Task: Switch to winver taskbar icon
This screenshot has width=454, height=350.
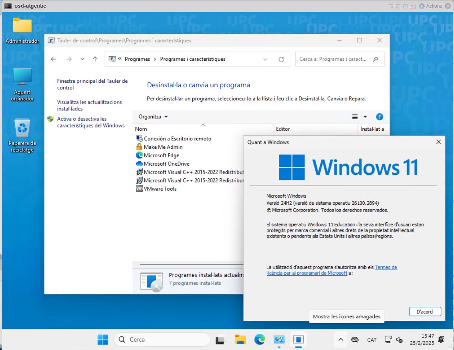Action: tap(298, 340)
